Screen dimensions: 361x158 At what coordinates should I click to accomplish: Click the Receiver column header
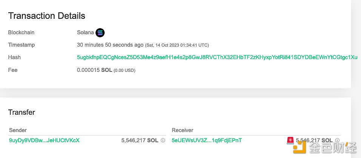(182, 130)
